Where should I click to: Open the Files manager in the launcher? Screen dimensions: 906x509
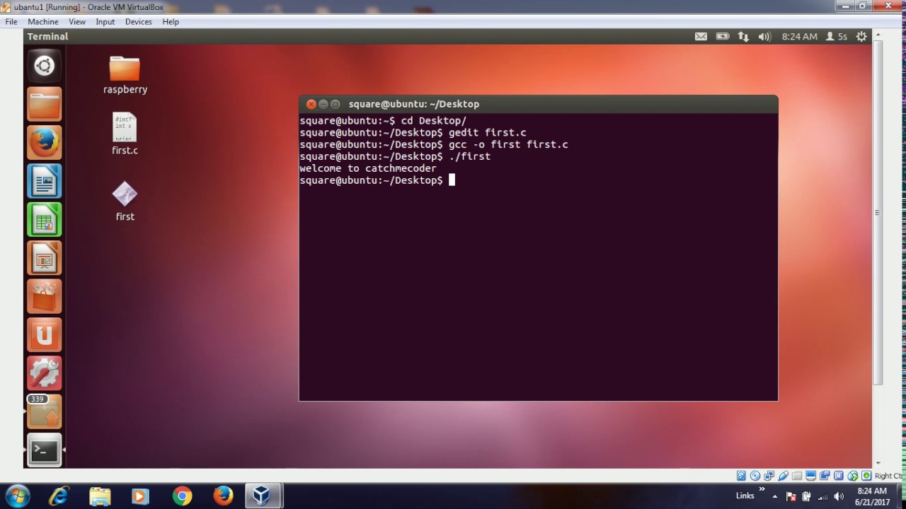coord(44,105)
